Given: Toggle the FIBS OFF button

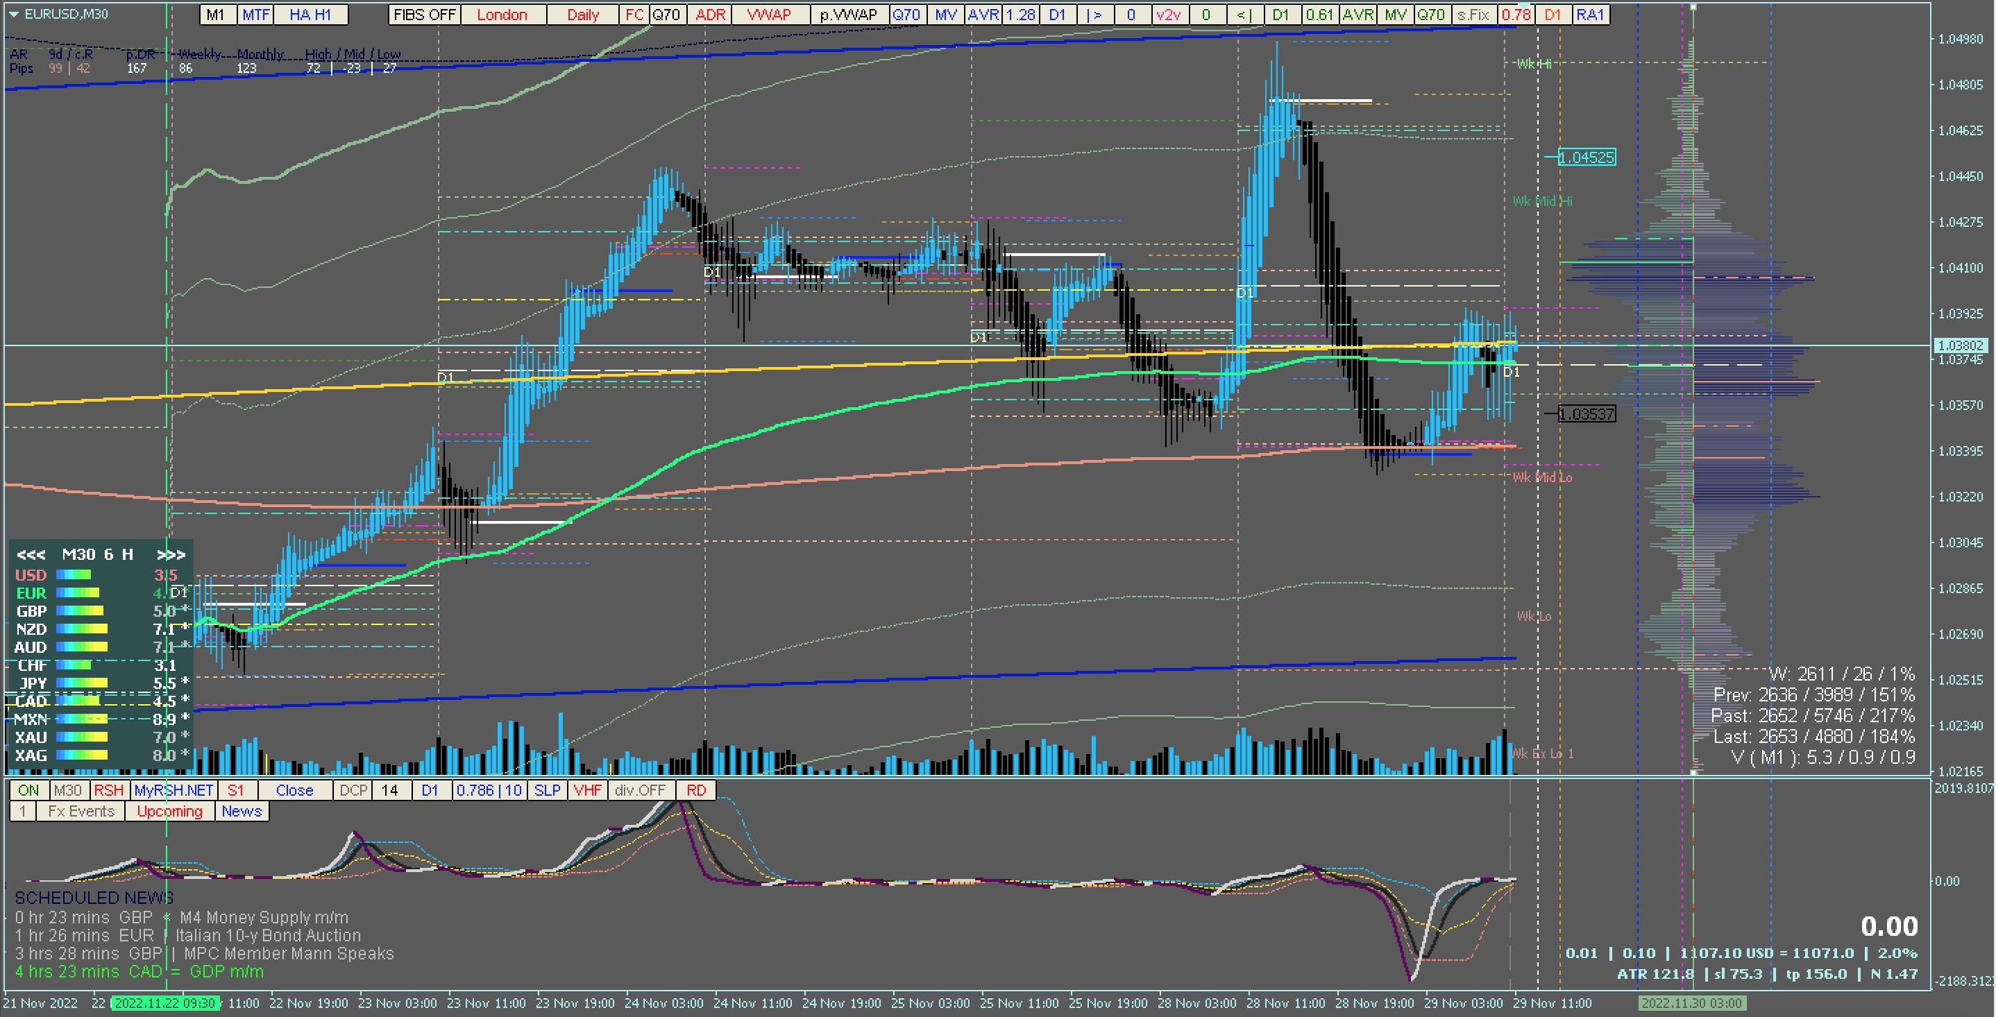Looking at the screenshot, I should click(x=424, y=15).
